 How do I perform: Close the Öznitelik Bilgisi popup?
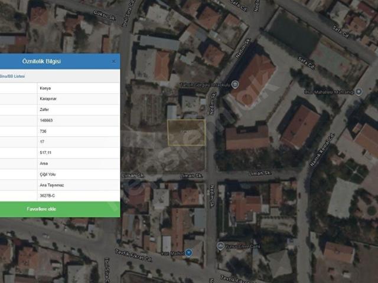pos(114,61)
